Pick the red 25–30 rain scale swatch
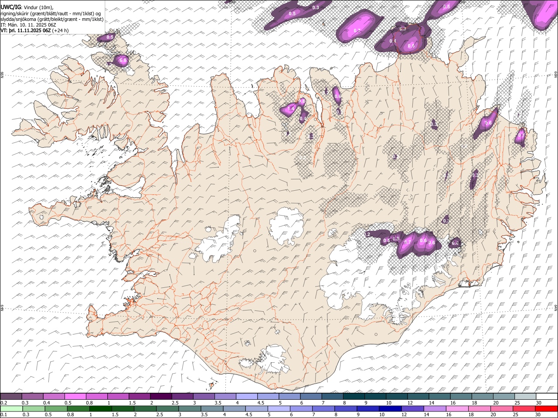558x418 pixels. [x=524, y=409]
